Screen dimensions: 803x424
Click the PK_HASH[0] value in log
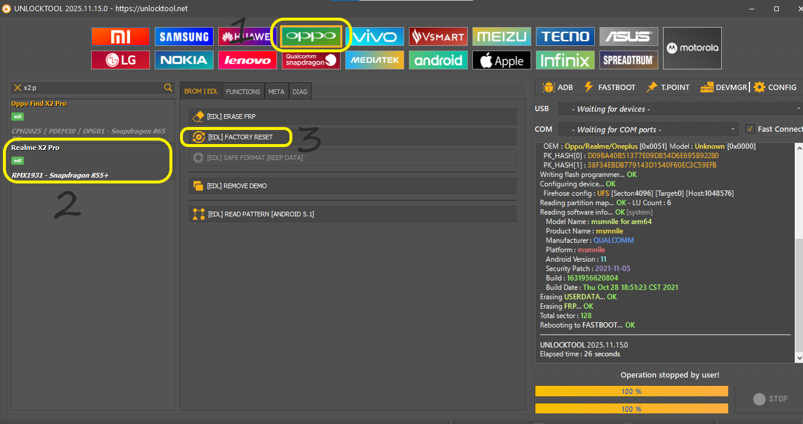click(652, 156)
